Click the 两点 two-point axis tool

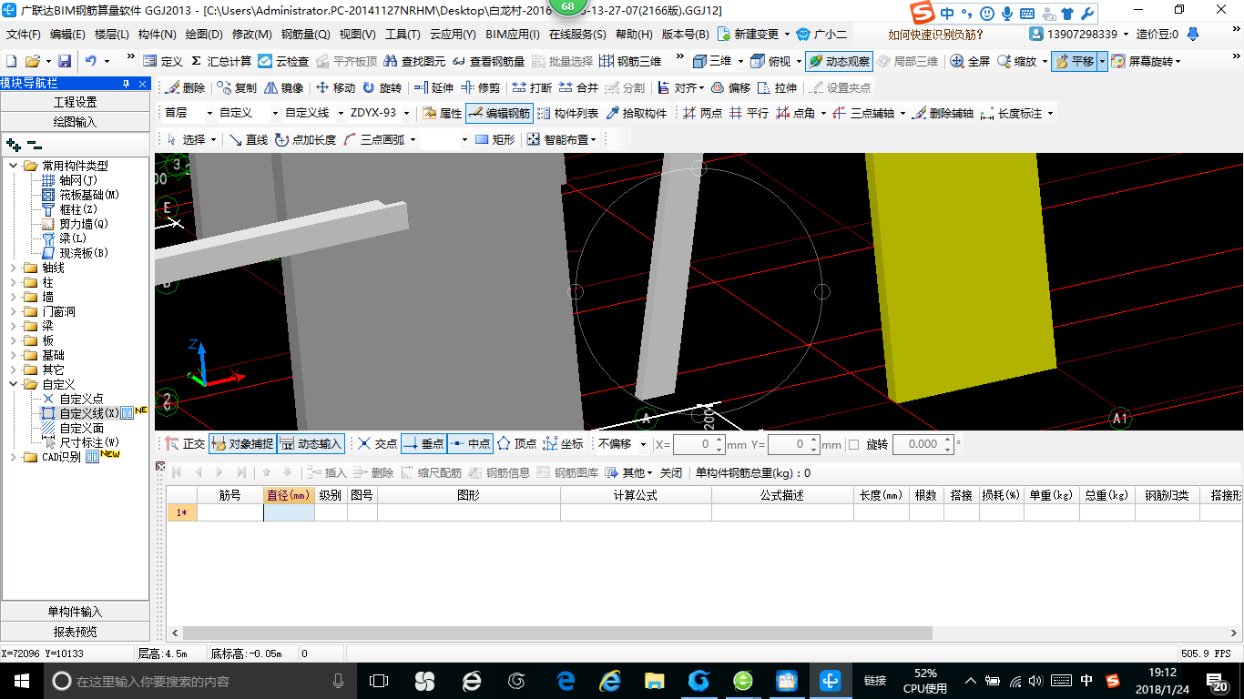pyautogui.click(x=702, y=113)
